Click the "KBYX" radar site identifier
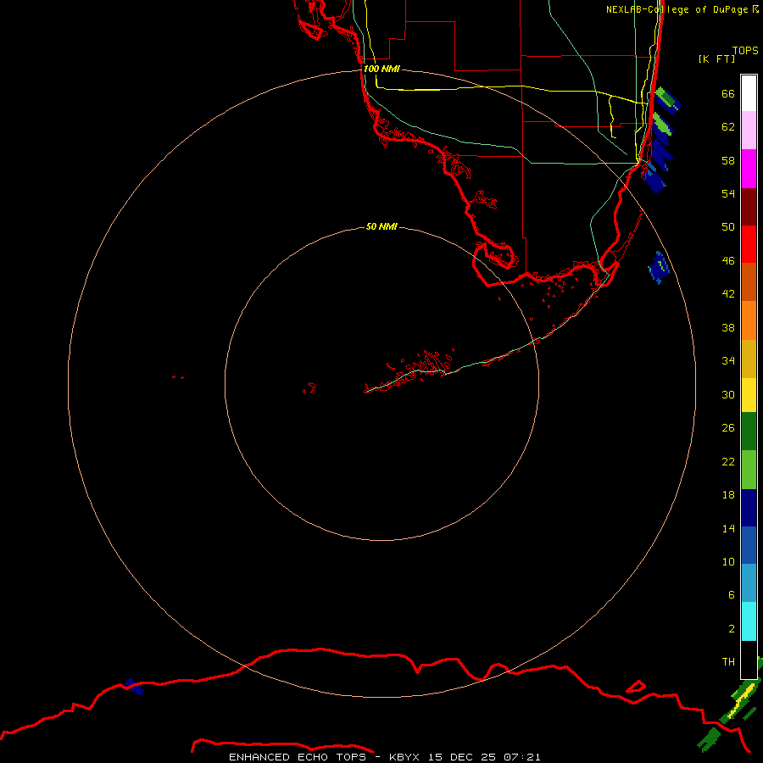The image size is (763, 763). coord(404,757)
